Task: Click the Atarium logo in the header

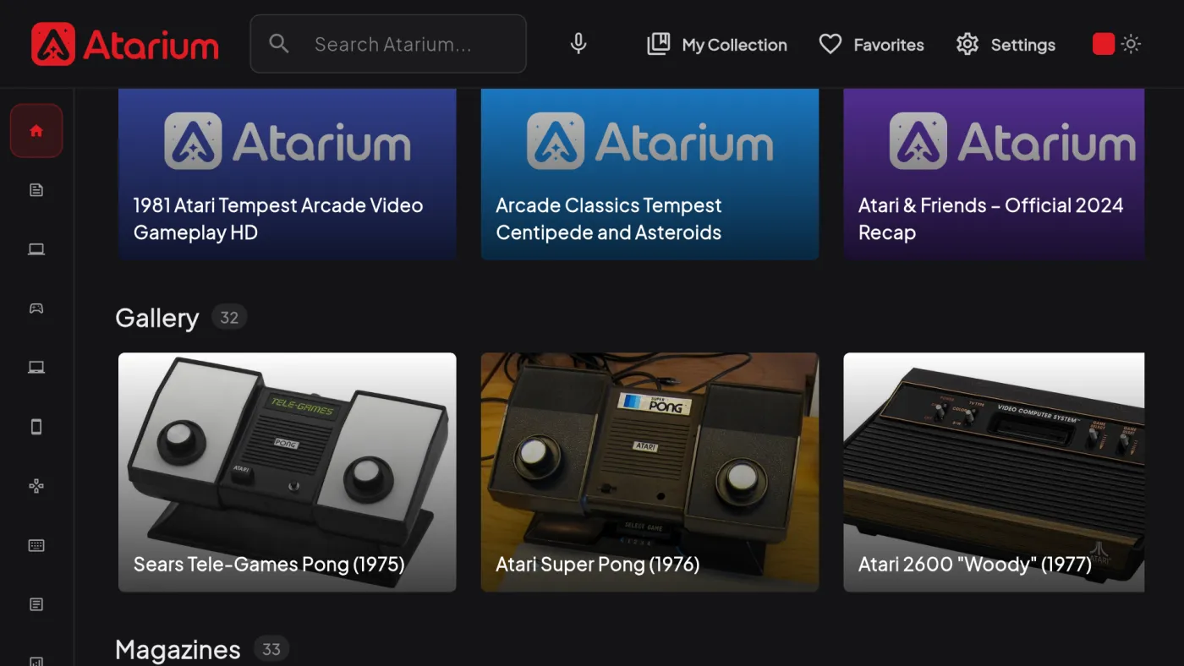Action: point(125,44)
